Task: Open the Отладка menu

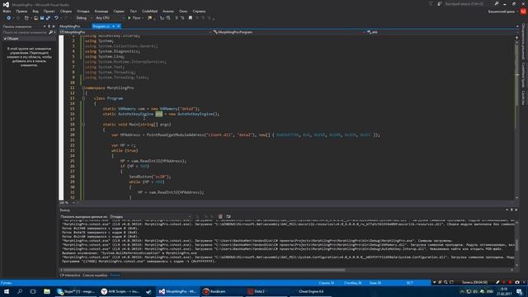Action: point(83,12)
